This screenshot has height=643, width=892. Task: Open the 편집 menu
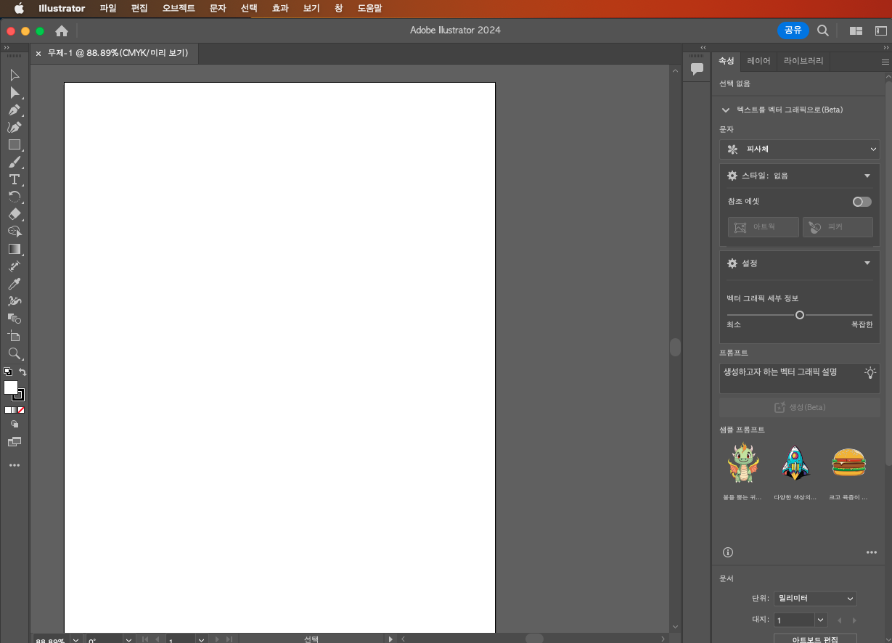139,8
